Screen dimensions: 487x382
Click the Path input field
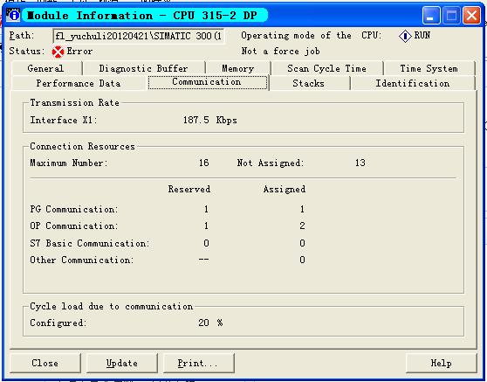point(138,37)
